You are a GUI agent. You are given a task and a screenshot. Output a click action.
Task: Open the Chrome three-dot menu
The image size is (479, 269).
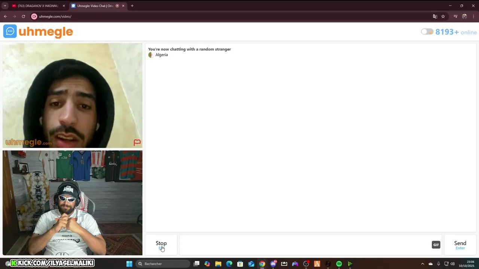tap(473, 16)
